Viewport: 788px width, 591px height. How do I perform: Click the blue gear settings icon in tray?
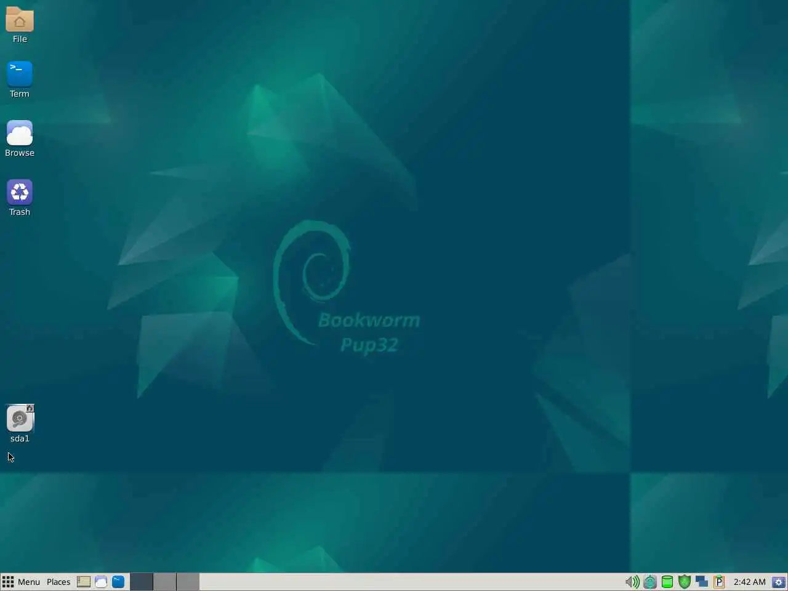pos(779,582)
